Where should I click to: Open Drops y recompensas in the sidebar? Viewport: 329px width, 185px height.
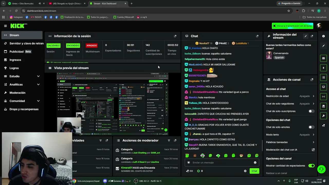click(22, 109)
